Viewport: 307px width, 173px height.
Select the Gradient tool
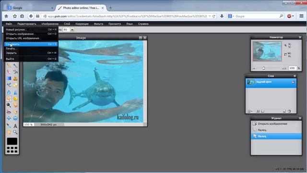coord(9,78)
